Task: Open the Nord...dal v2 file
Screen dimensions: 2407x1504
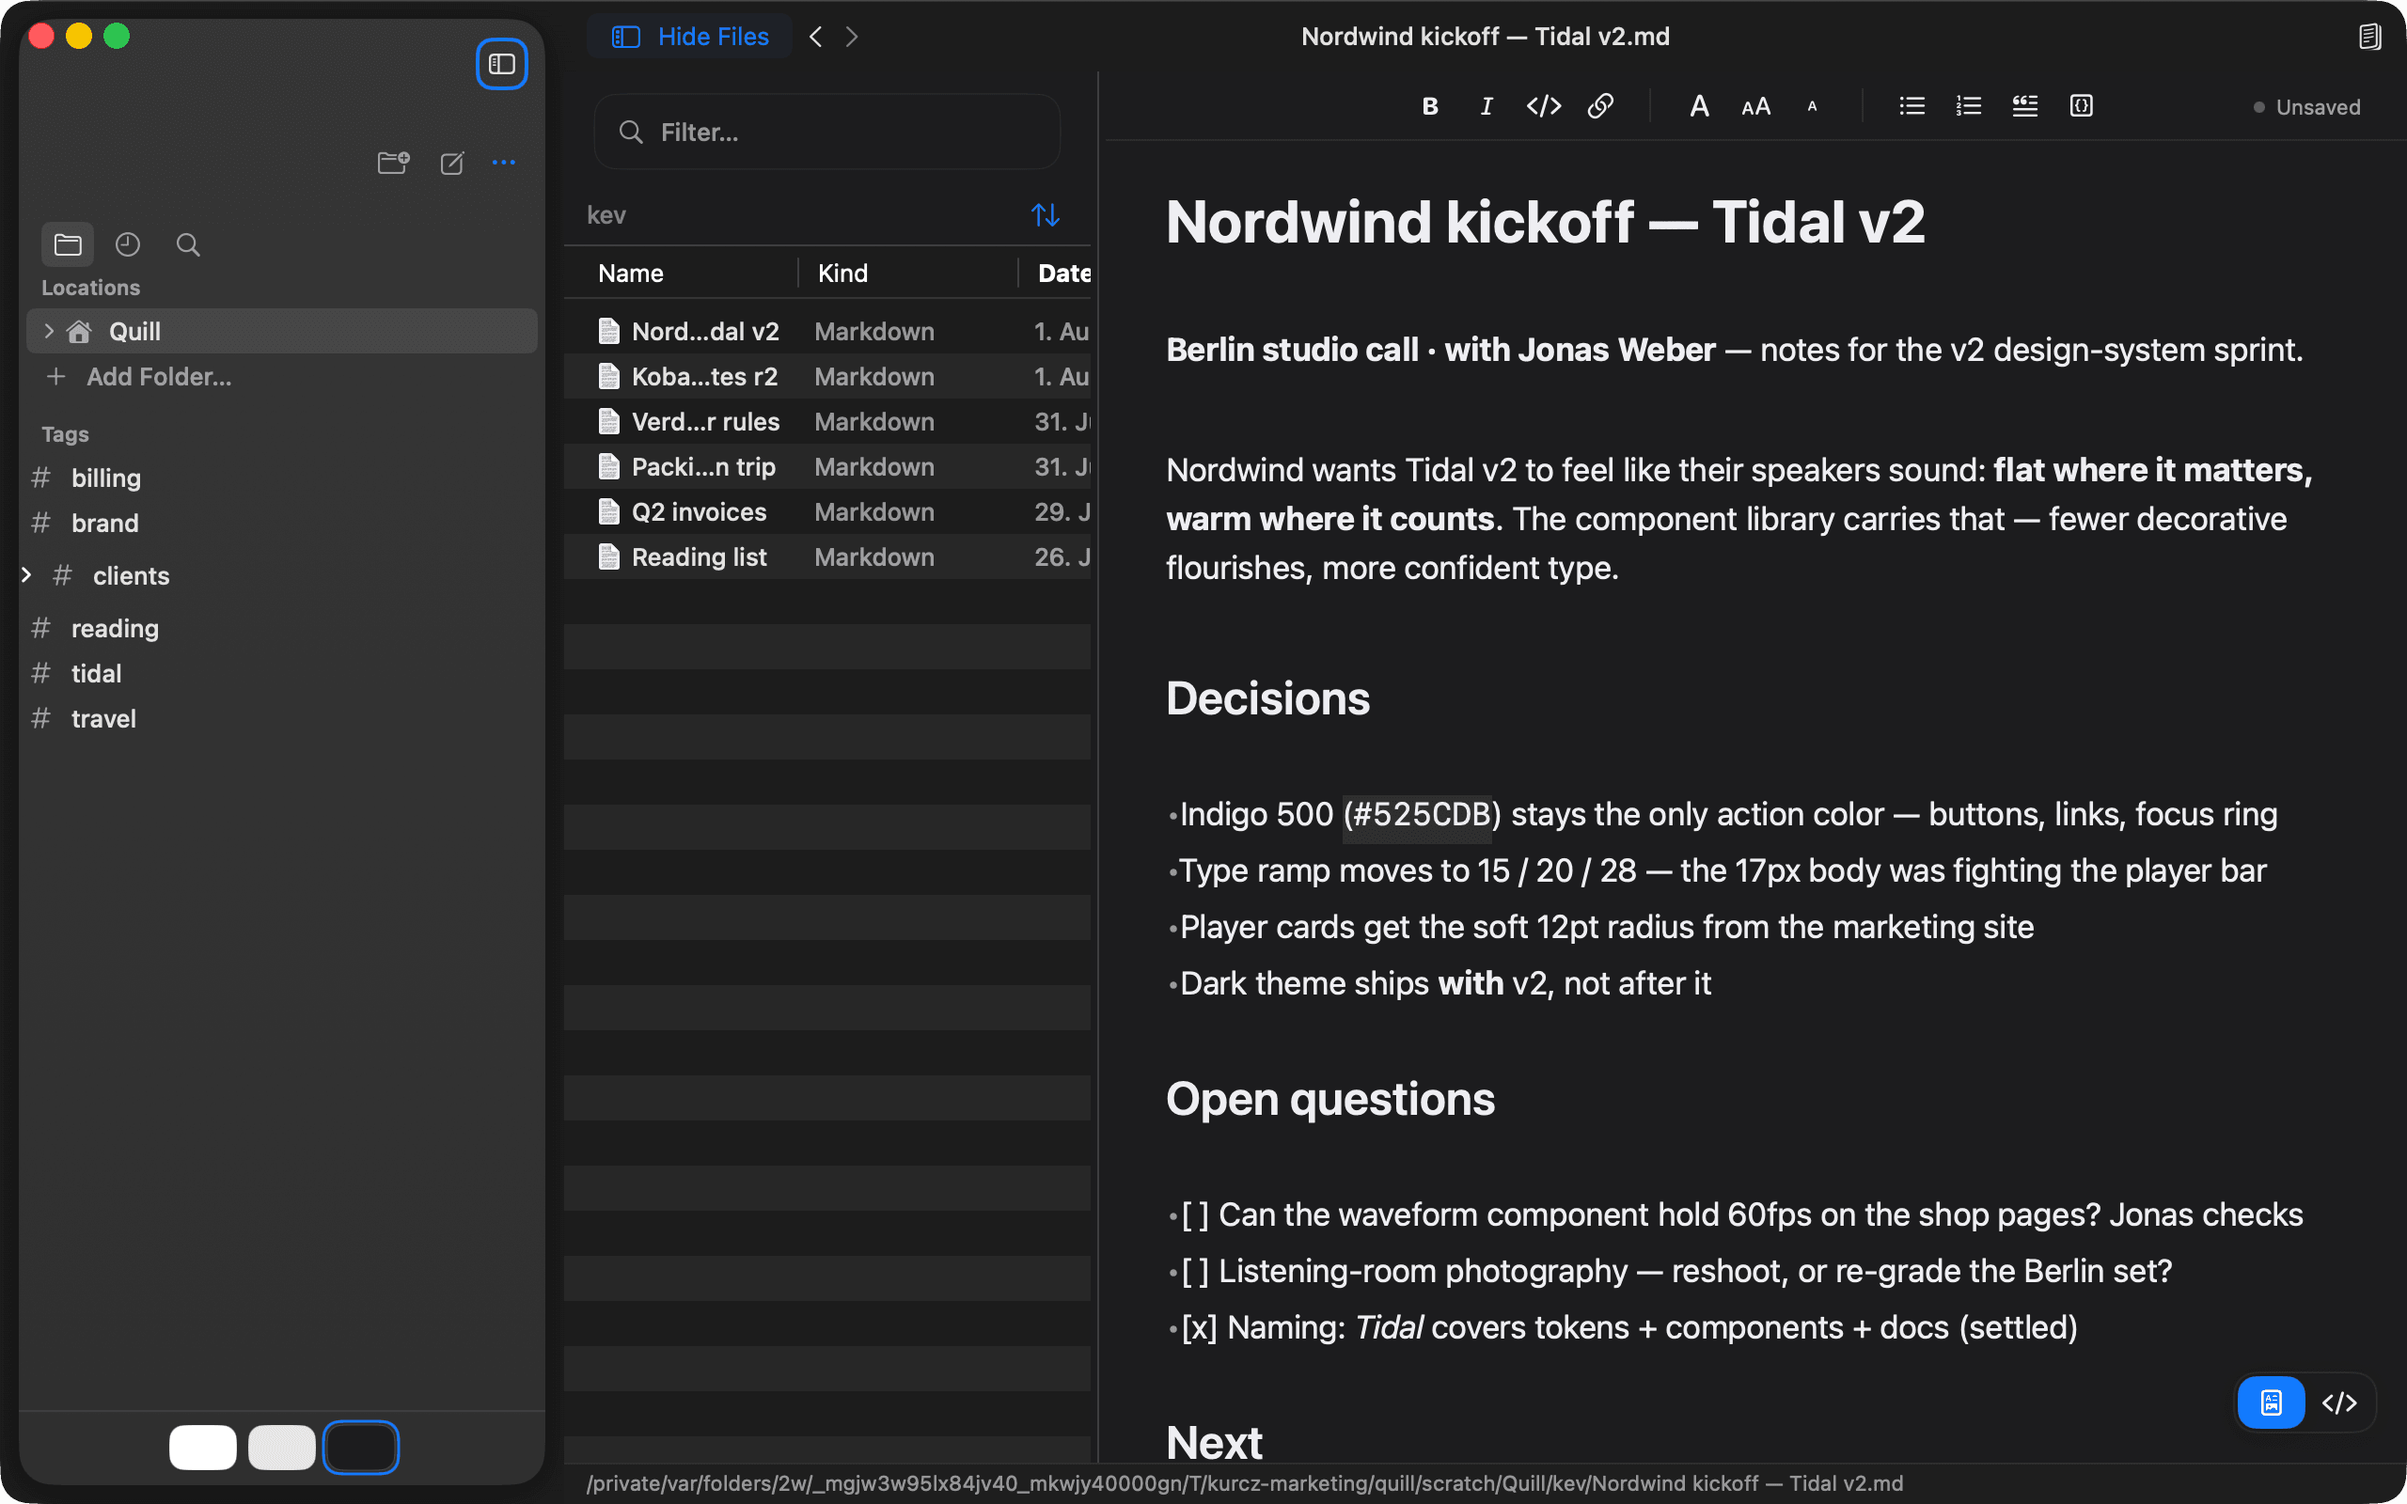Action: (827, 331)
